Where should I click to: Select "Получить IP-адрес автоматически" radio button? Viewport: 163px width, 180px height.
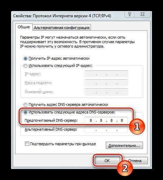(26, 59)
